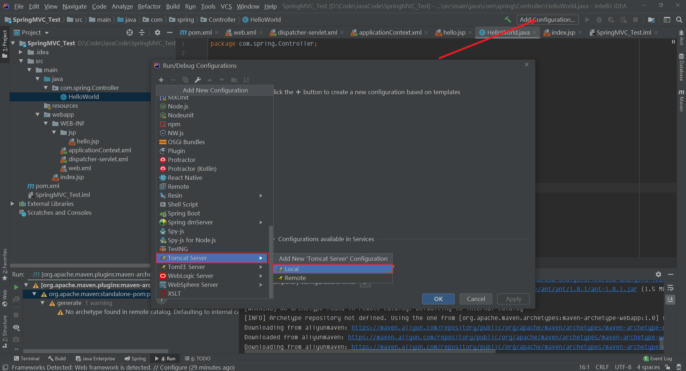
Task: Click the 4 spaces indent indicator
Action: pos(648,367)
